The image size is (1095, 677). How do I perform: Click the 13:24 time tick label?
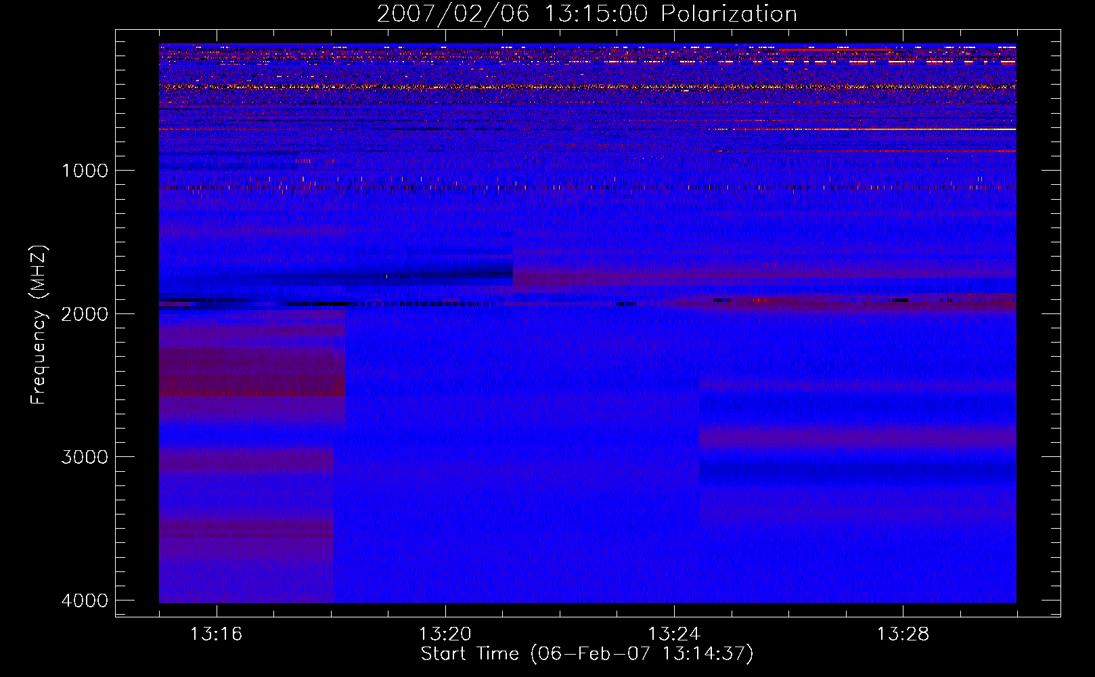point(674,634)
